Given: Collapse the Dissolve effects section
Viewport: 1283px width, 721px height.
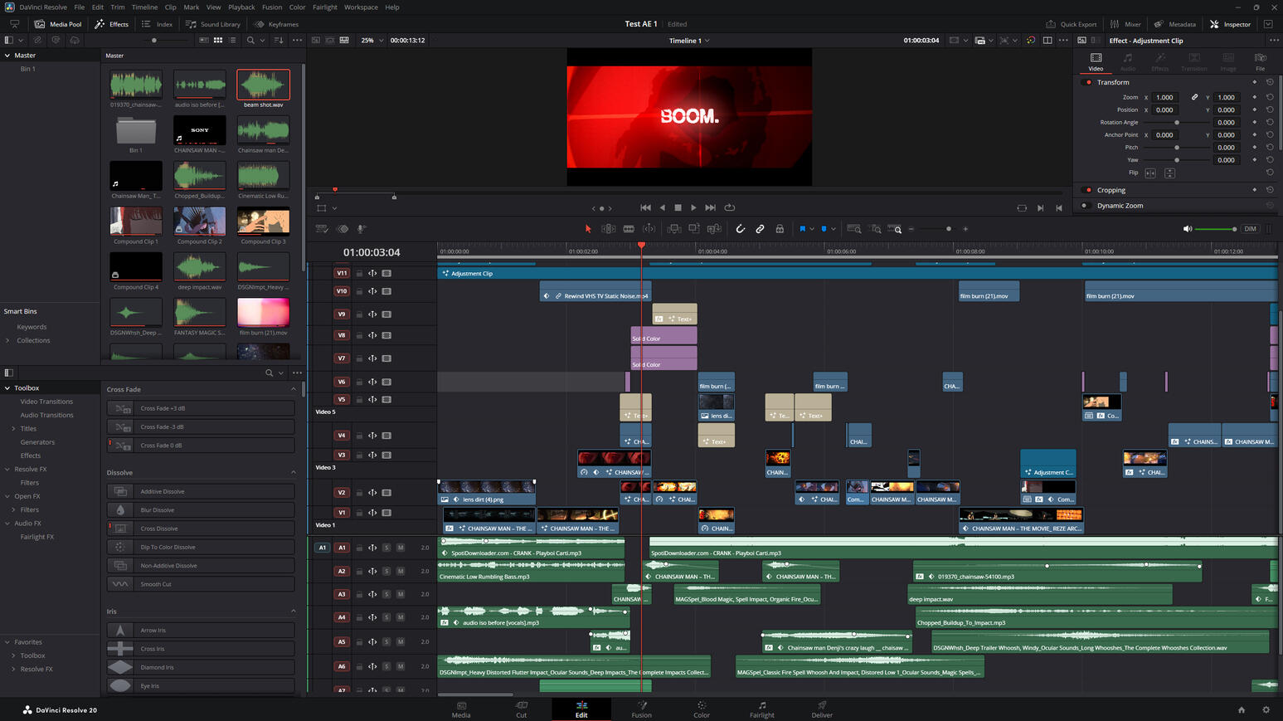Looking at the screenshot, I should (293, 472).
